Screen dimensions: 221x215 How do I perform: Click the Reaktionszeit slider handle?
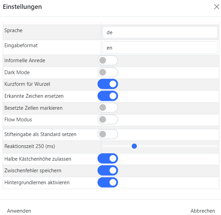point(134,146)
